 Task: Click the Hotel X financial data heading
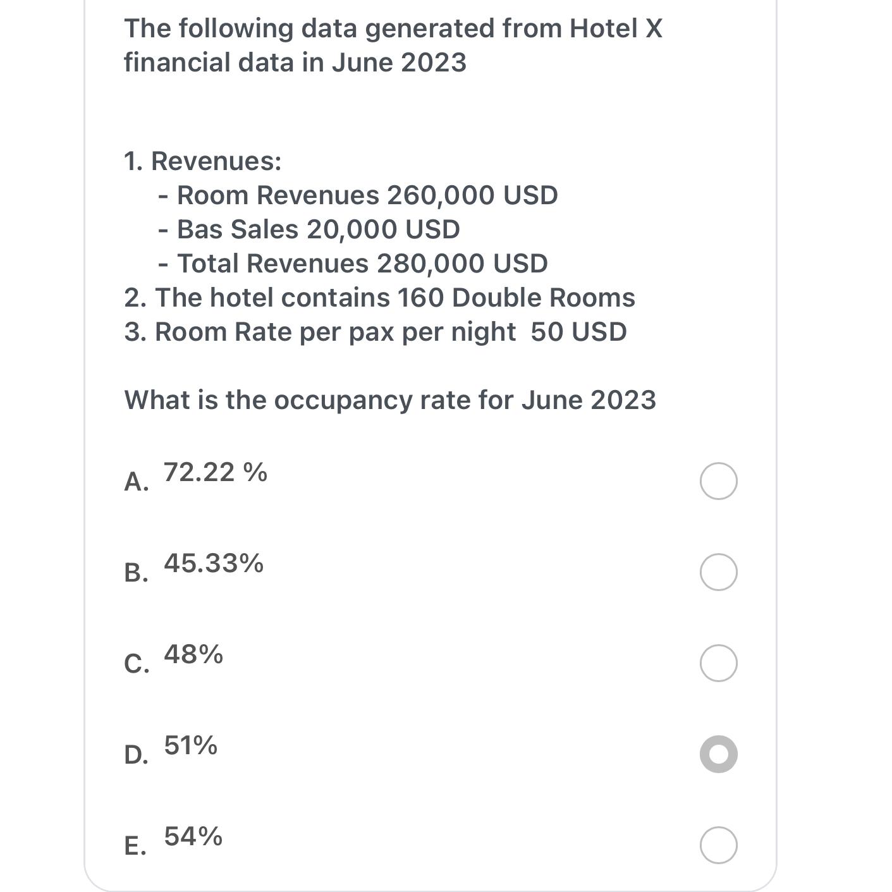tap(393, 45)
